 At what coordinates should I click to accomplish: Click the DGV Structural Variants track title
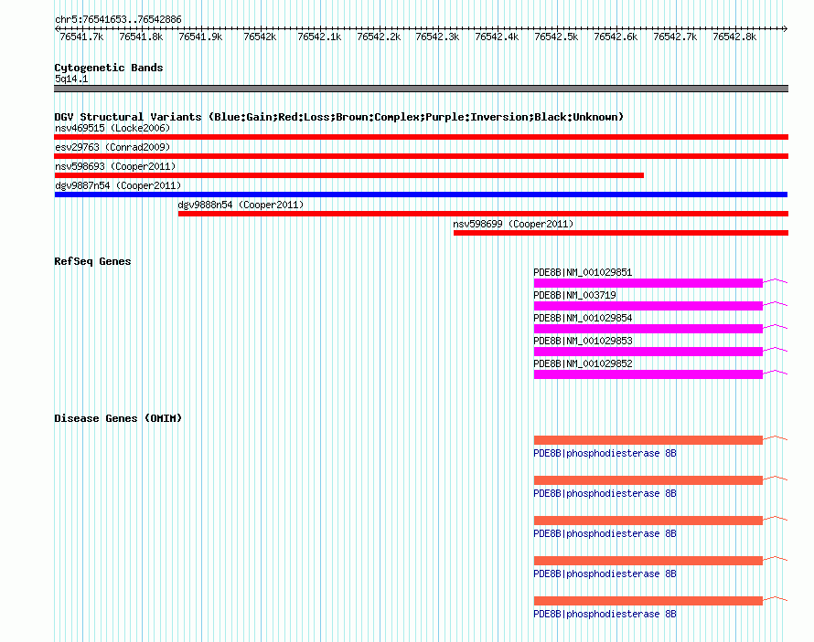339,117
